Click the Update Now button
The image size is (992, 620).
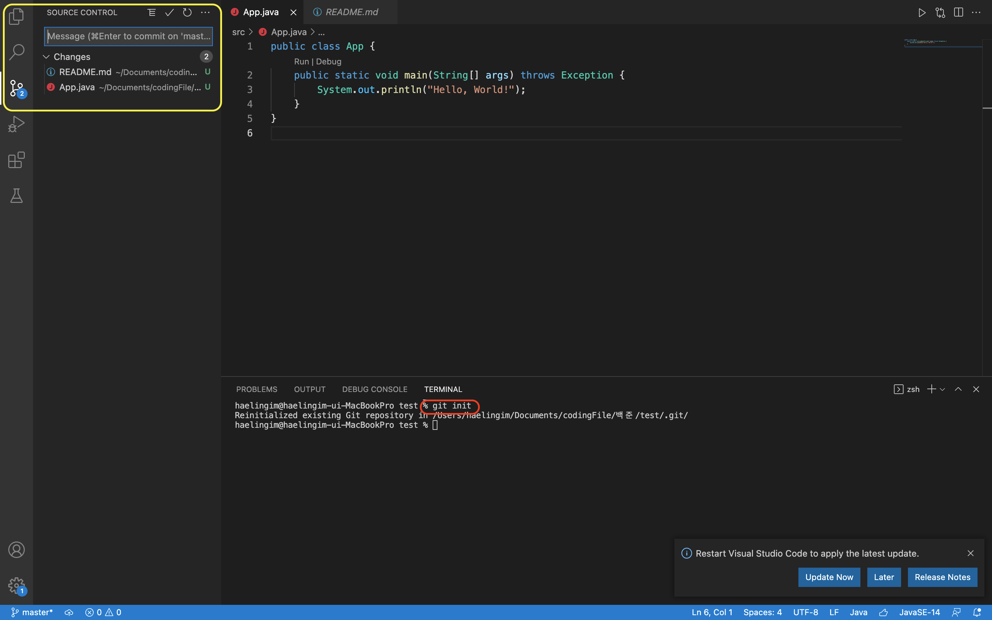[x=829, y=577]
